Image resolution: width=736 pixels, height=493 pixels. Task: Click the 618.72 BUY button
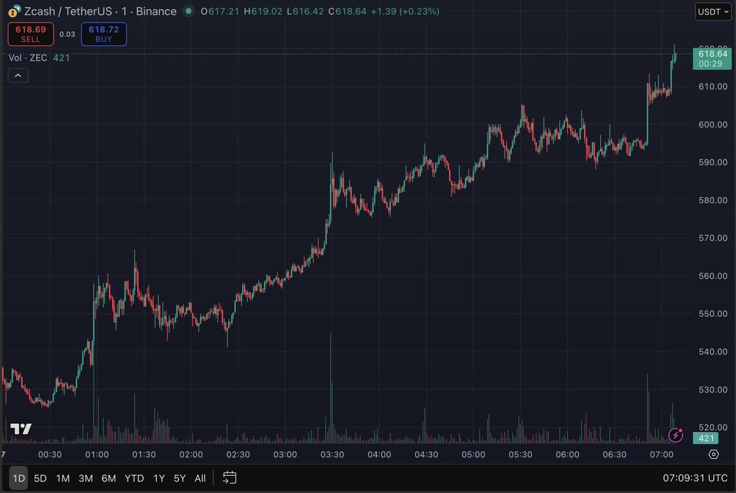[104, 34]
